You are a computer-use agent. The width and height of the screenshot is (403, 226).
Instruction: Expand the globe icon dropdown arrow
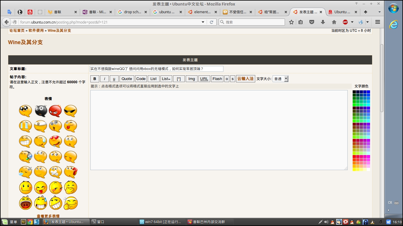(x=367, y=22)
